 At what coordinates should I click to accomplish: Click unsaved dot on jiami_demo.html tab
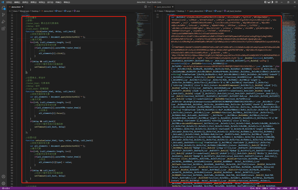173,7
